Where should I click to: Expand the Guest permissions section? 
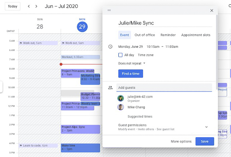206,127
